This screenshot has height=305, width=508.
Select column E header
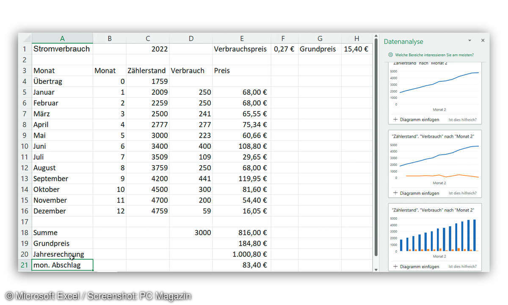click(242, 38)
